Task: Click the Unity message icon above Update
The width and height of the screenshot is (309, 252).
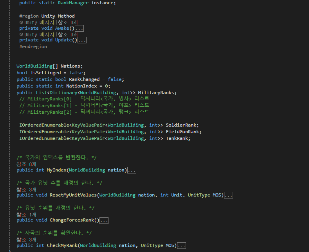Action: [x=21, y=35]
